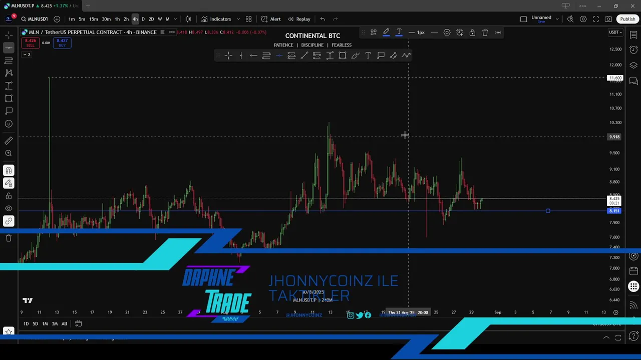Open the quick search icon in top bar
The height and width of the screenshot is (360, 641).
coord(570,19)
